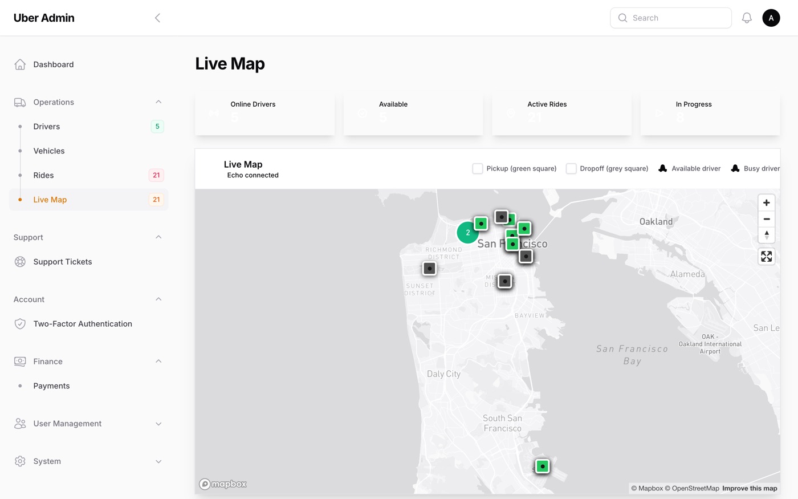This screenshot has width=798, height=499.
Task: Reset map bearing with the compass
Action: (x=767, y=235)
